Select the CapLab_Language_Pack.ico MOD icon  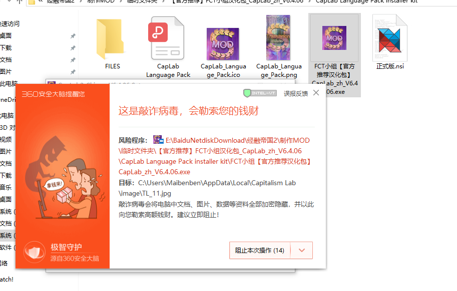[223, 44]
